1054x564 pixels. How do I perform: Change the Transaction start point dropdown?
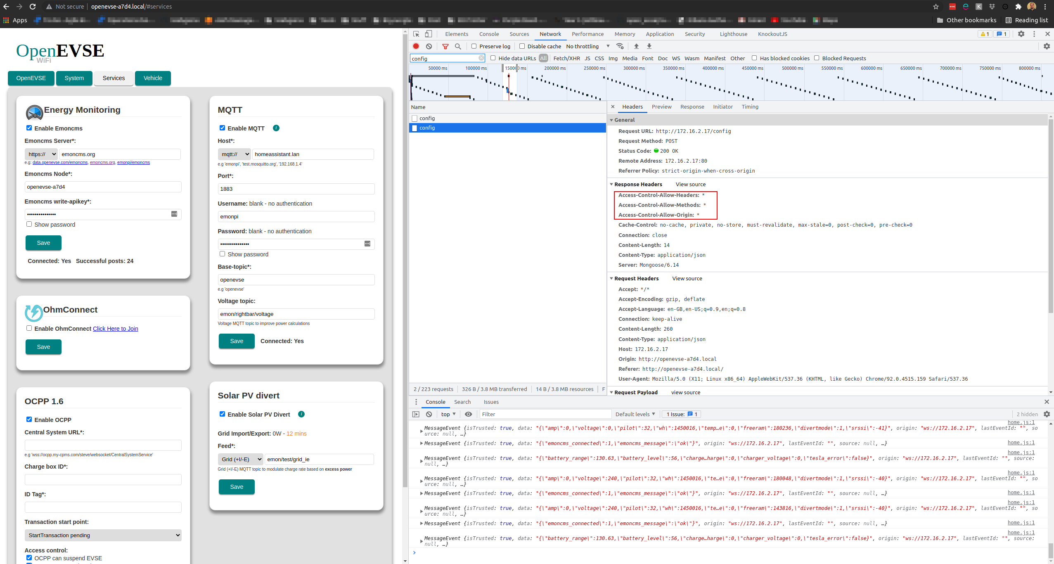coord(103,535)
